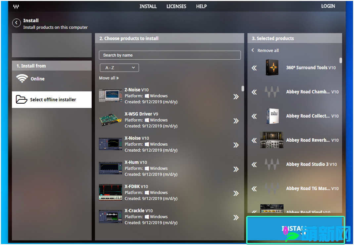Click the X-Crackle plugin thumbnail
This screenshot has height=245, width=354.
[111, 217]
